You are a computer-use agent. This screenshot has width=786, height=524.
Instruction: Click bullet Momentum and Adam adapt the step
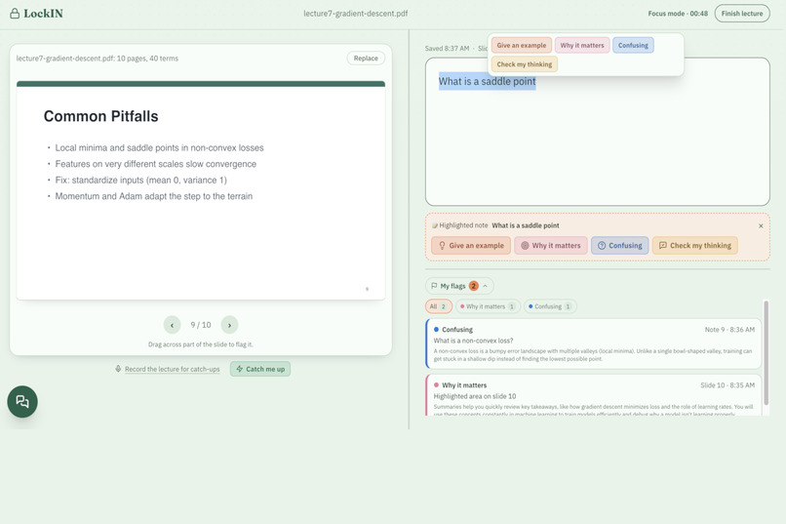153,196
